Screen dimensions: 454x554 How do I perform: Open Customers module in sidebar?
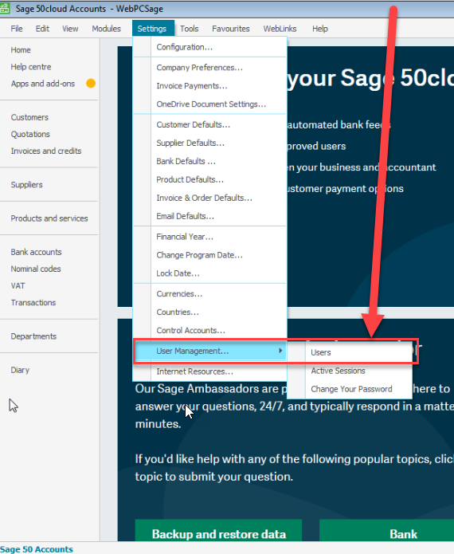29,117
